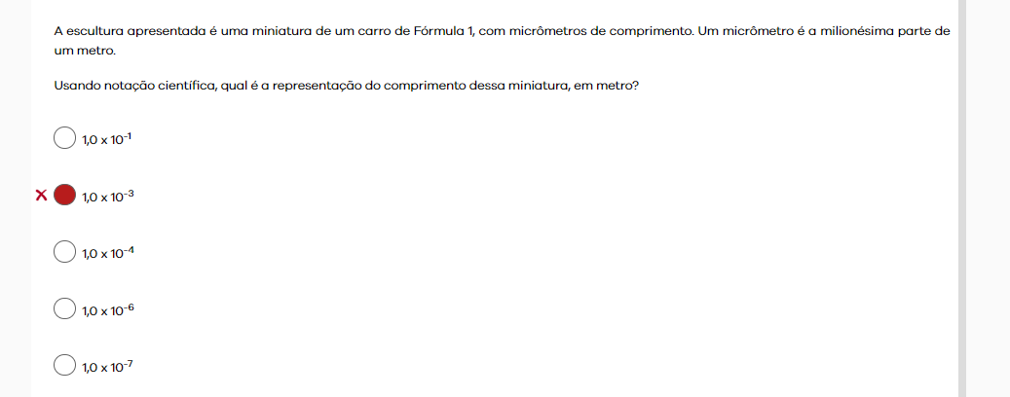Click the red X wrong-answer icon

click(41, 195)
